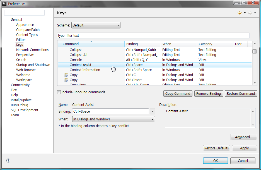
Task: Open Install/Update preferences
Action: click(x=21, y=100)
